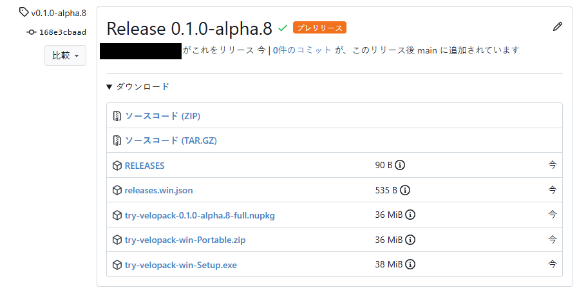Collapse the ダウンロード downloads section

pos(138,86)
